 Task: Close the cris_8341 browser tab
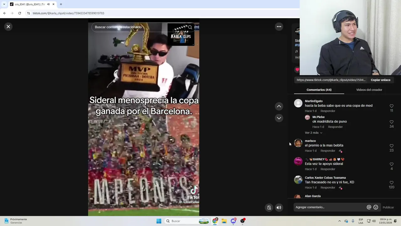(53, 4)
